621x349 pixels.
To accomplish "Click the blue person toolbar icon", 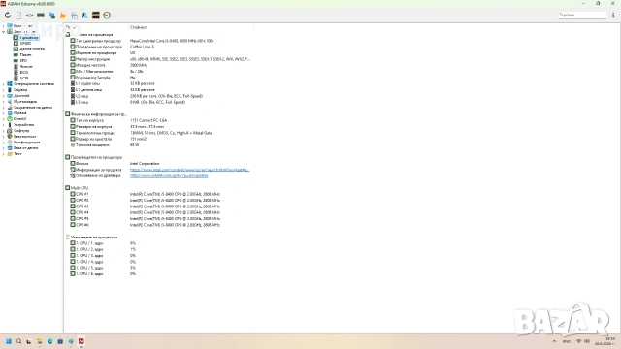I will click(x=84, y=16).
